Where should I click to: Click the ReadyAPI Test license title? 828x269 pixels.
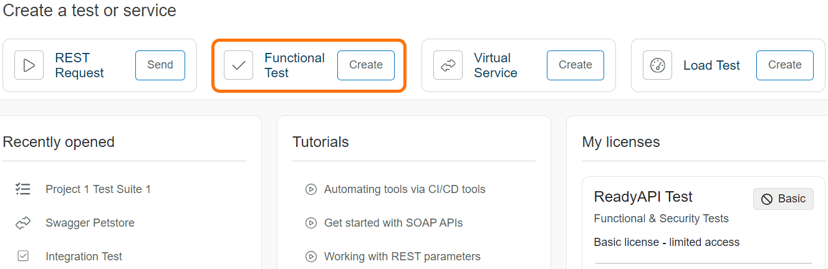pos(643,197)
